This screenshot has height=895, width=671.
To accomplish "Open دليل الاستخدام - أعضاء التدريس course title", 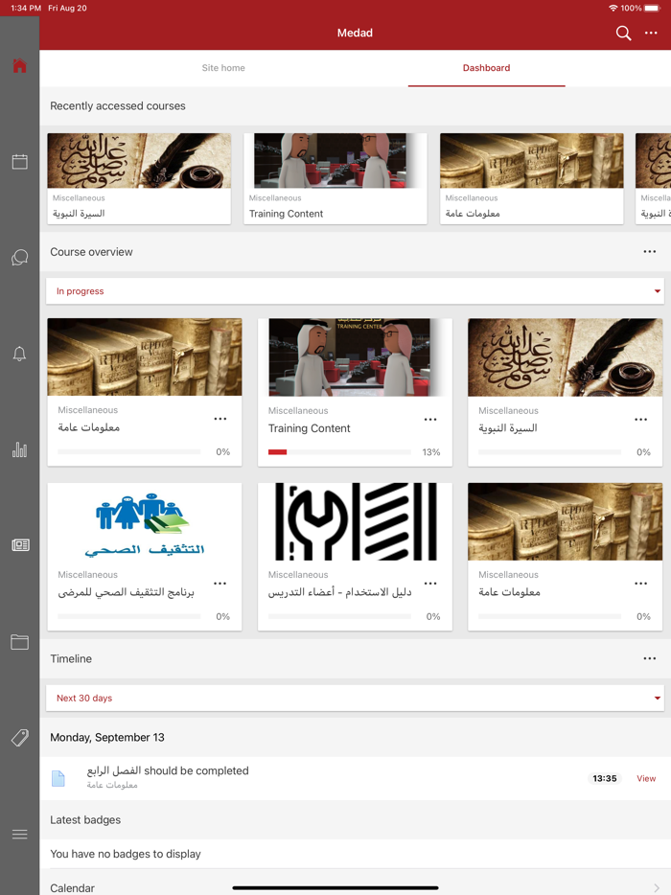I will pyautogui.click(x=339, y=592).
